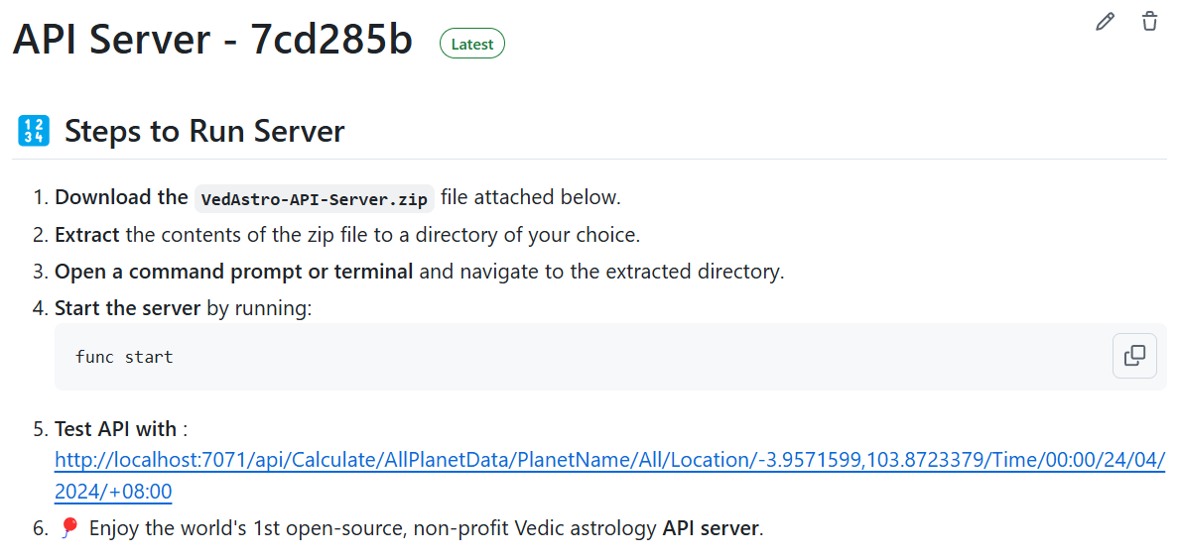The width and height of the screenshot is (1180, 558).
Task: Select the VedAstro-API-Server.zip file name
Action: click(315, 199)
